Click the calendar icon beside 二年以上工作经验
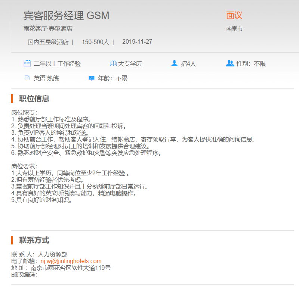The height and width of the screenshot is (287, 299). coord(27,63)
